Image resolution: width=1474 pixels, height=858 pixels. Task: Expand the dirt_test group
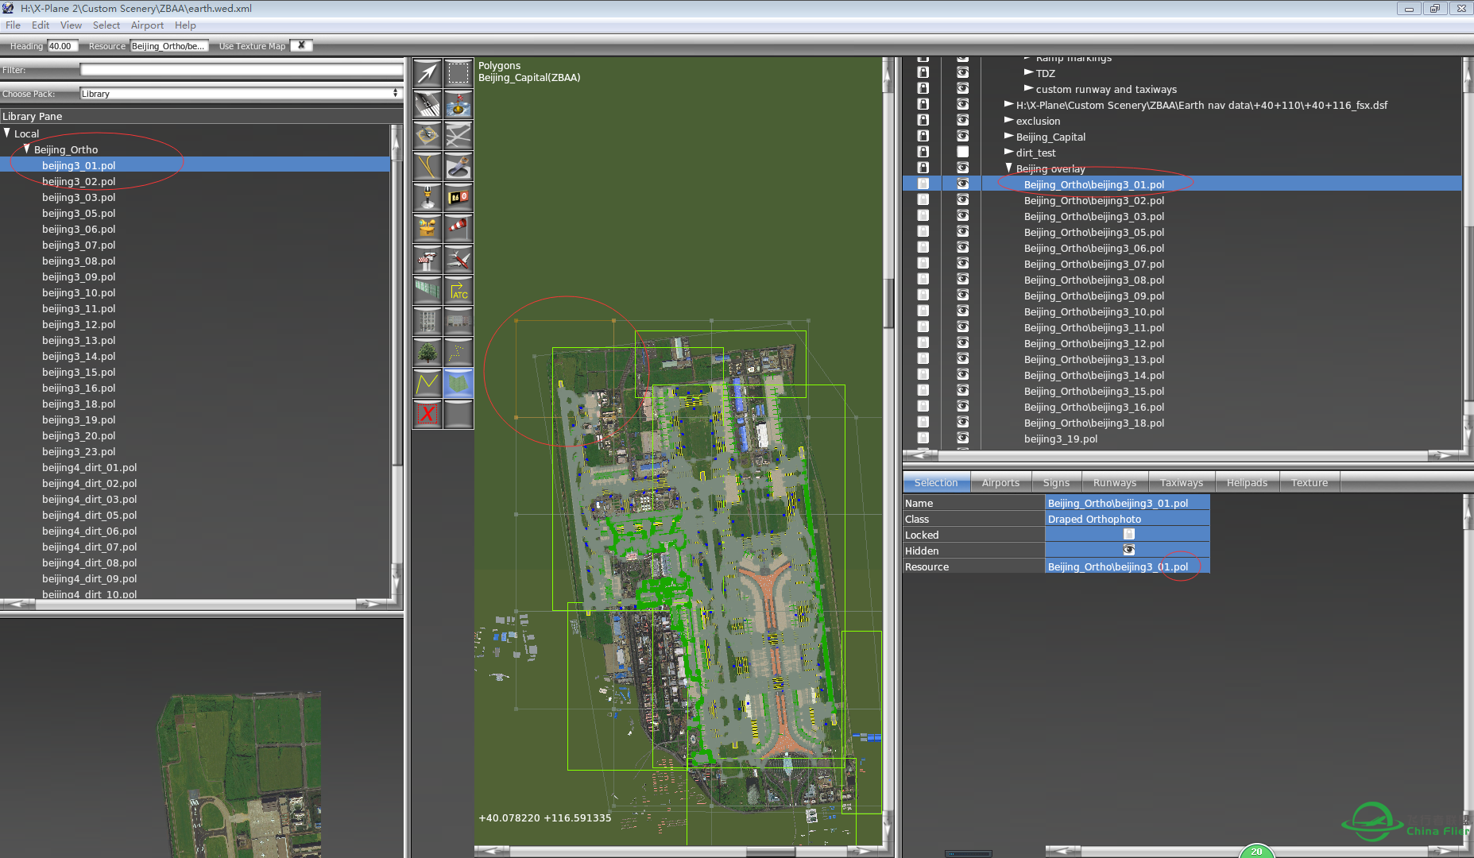click(1008, 152)
